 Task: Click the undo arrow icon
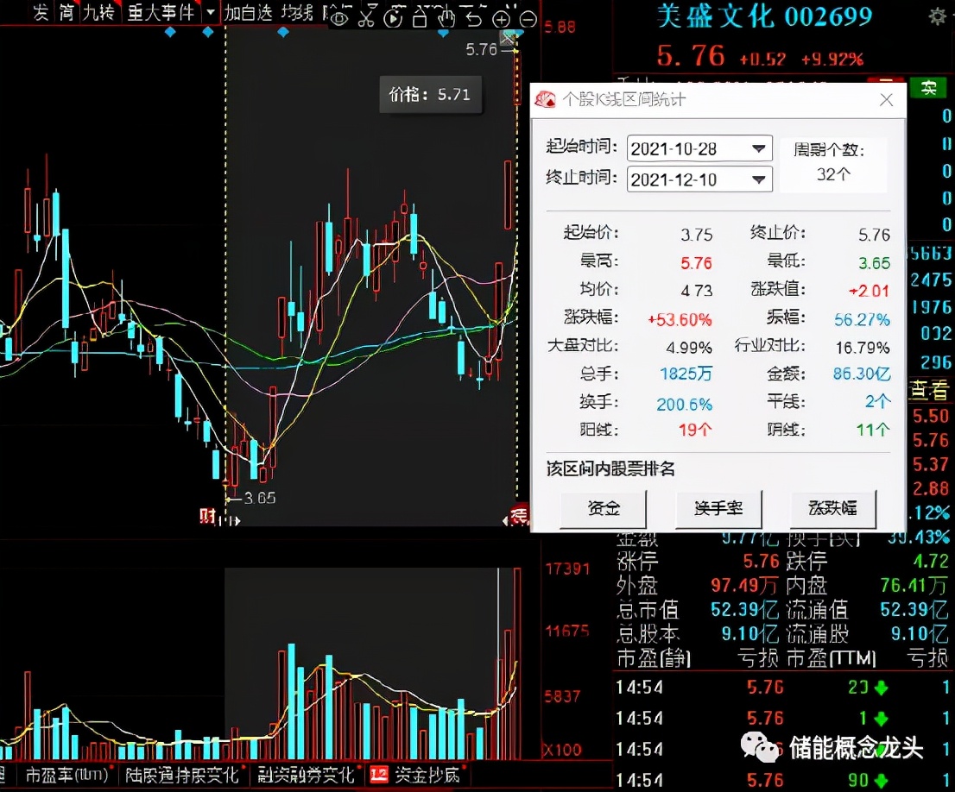[473, 18]
